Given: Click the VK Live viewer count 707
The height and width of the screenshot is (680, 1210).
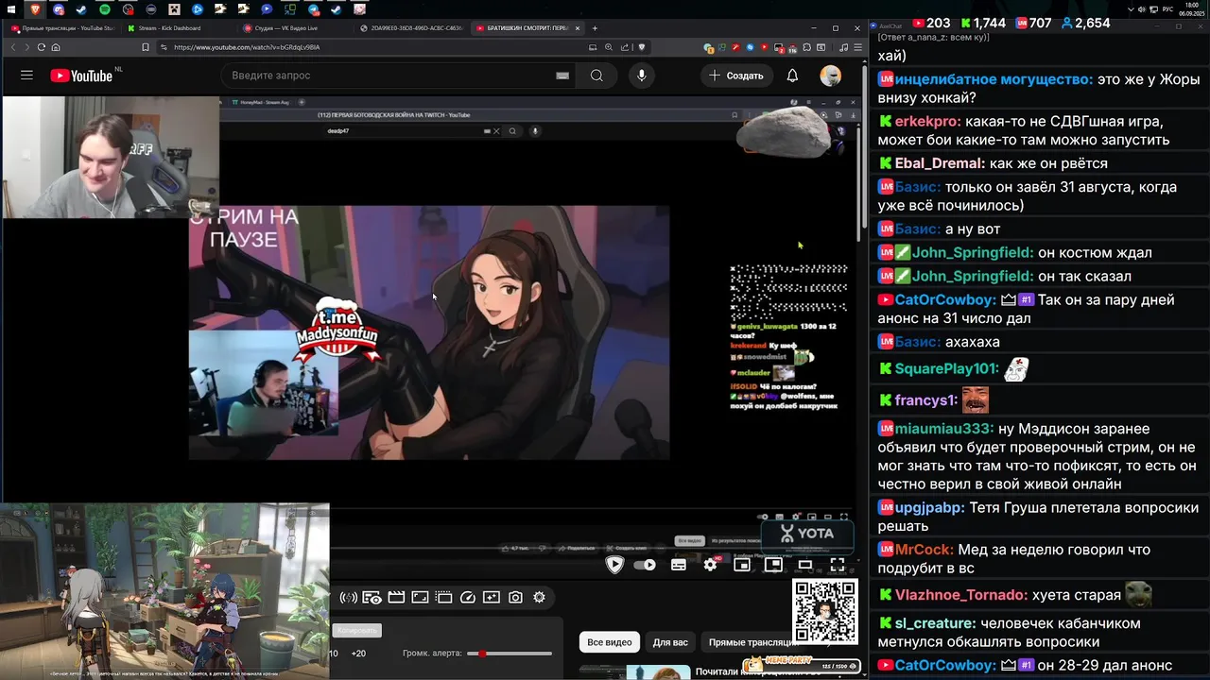Looking at the screenshot, I should click(x=1039, y=23).
